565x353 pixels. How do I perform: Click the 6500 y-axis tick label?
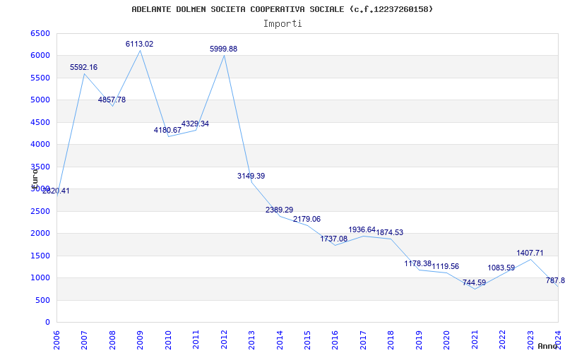coord(40,33)
